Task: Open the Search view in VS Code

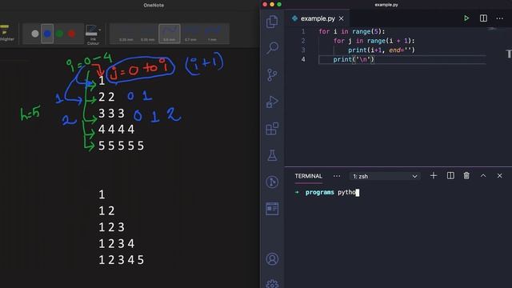Action: point(272,48)
